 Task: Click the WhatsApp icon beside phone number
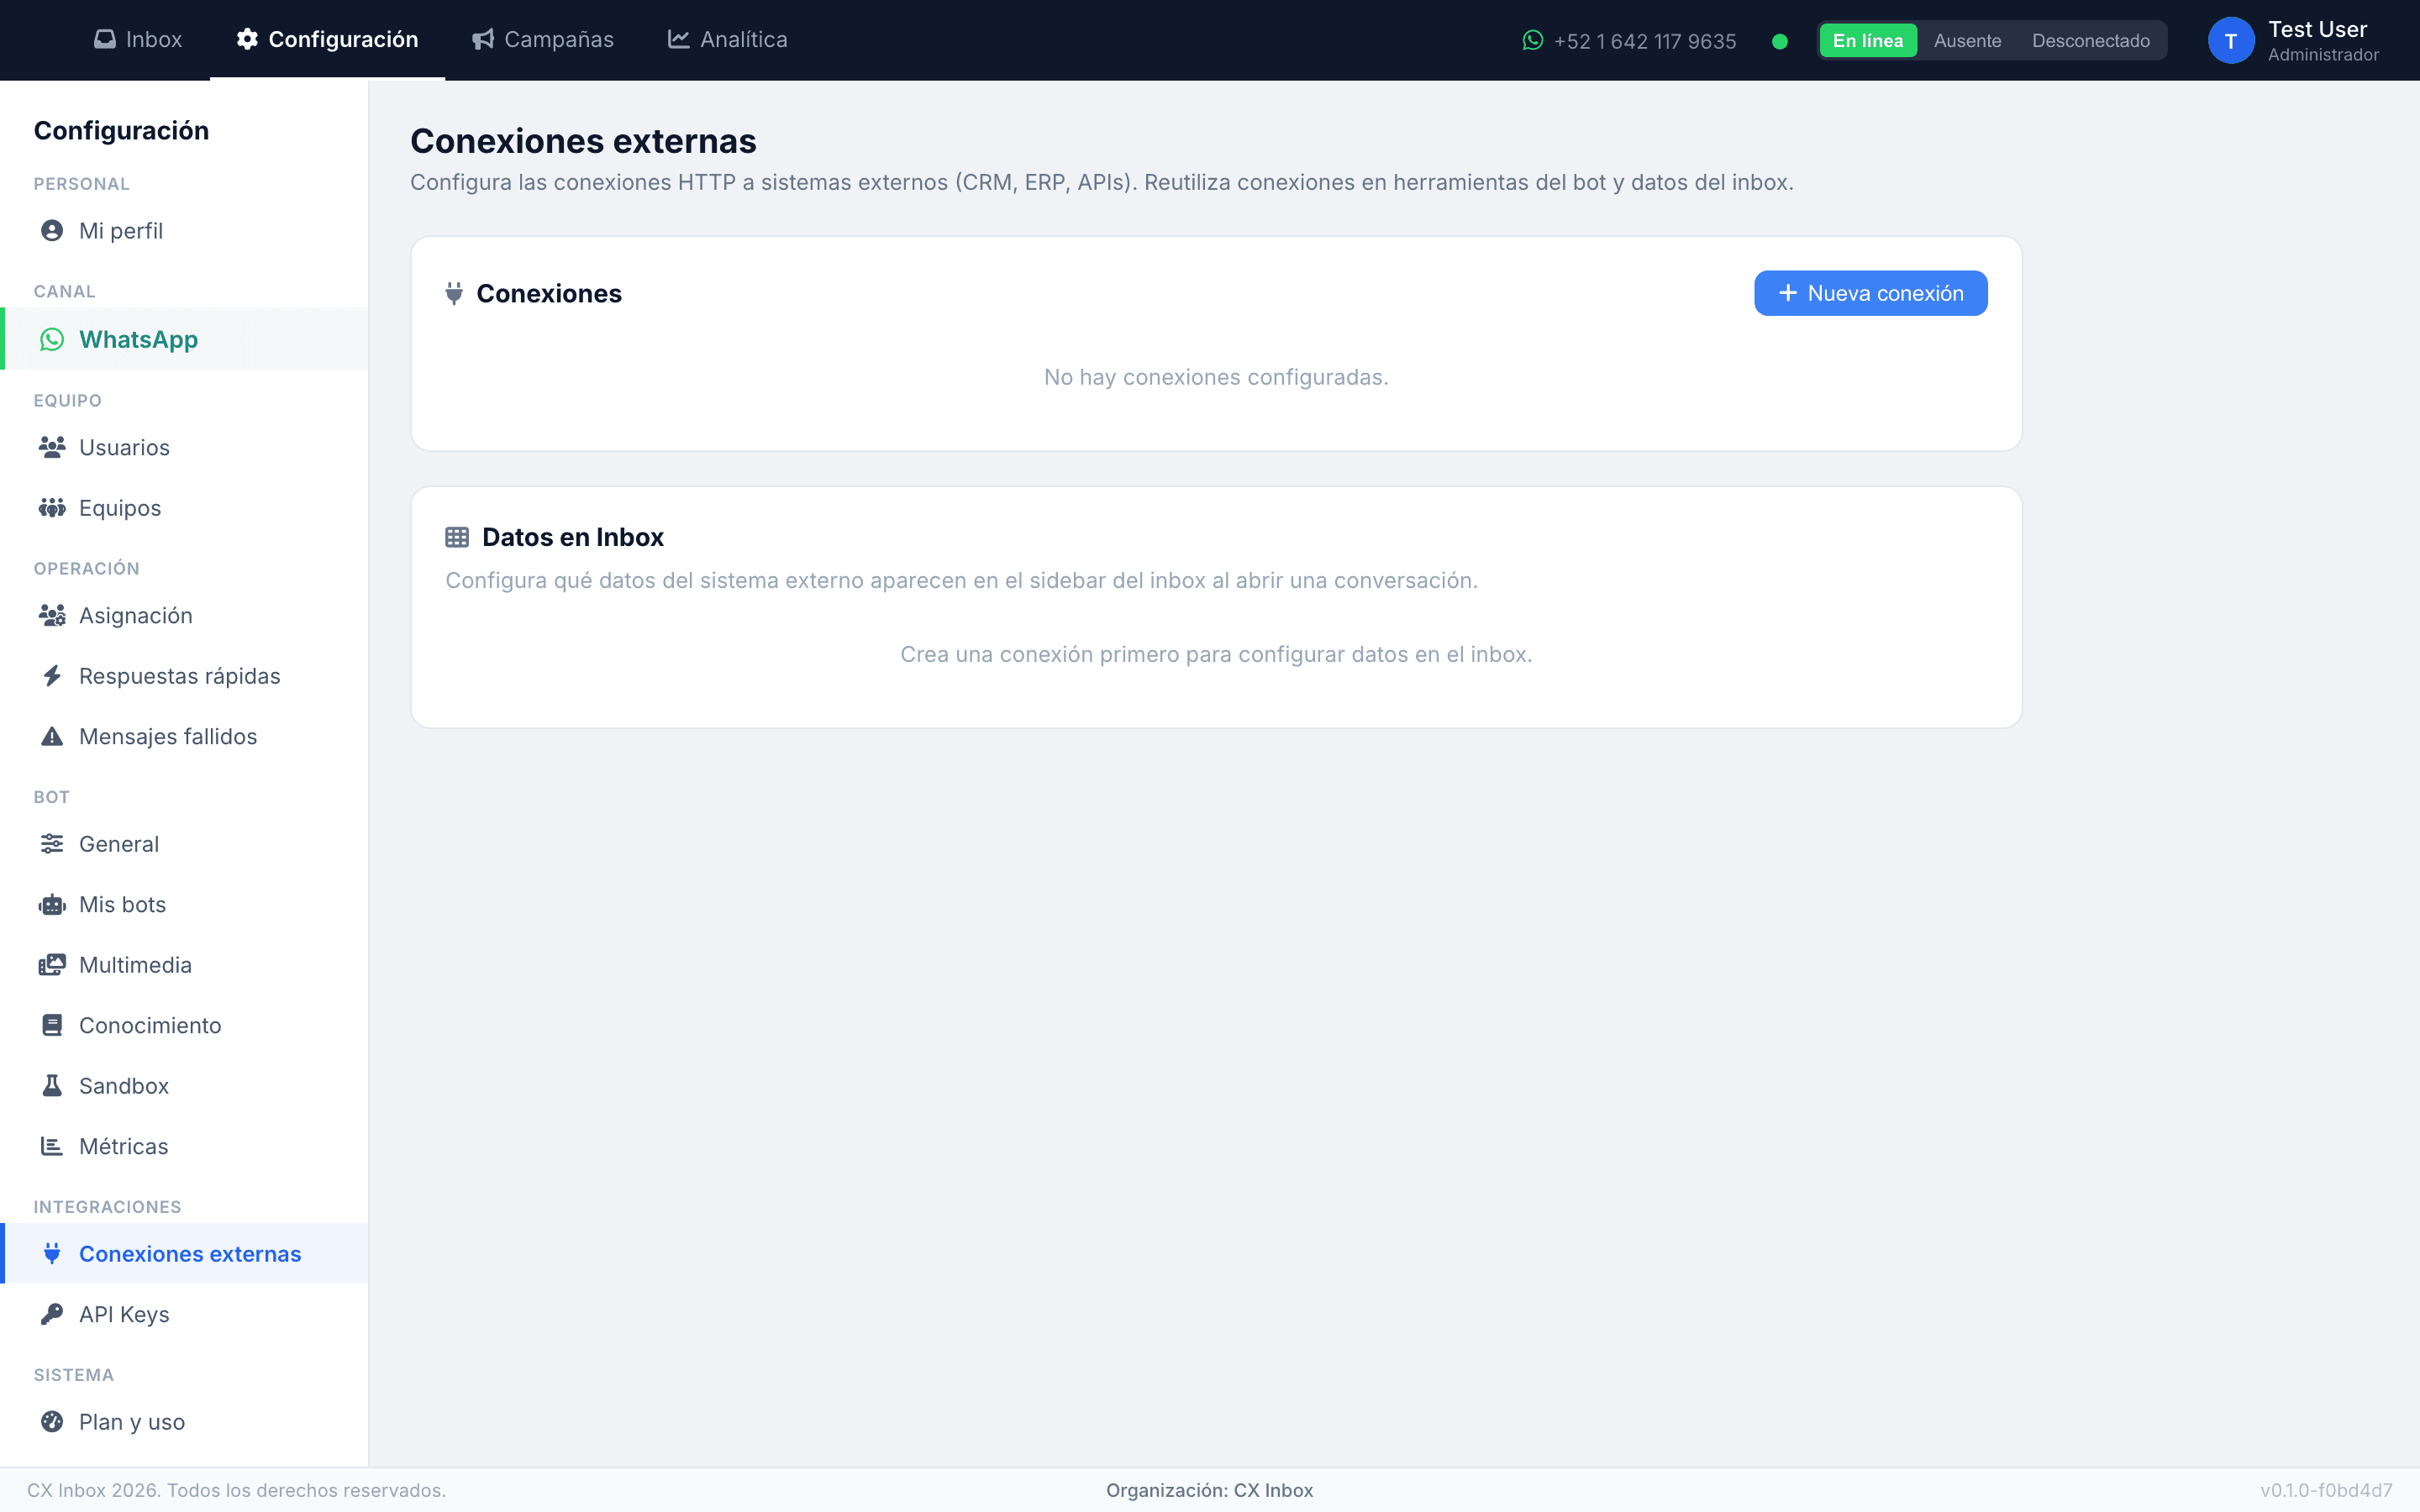click(x=1533, y=41)
